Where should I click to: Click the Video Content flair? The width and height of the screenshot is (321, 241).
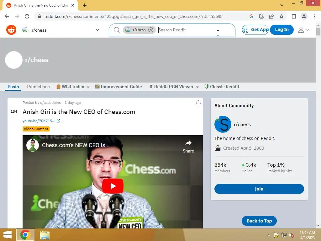(36, 129)
